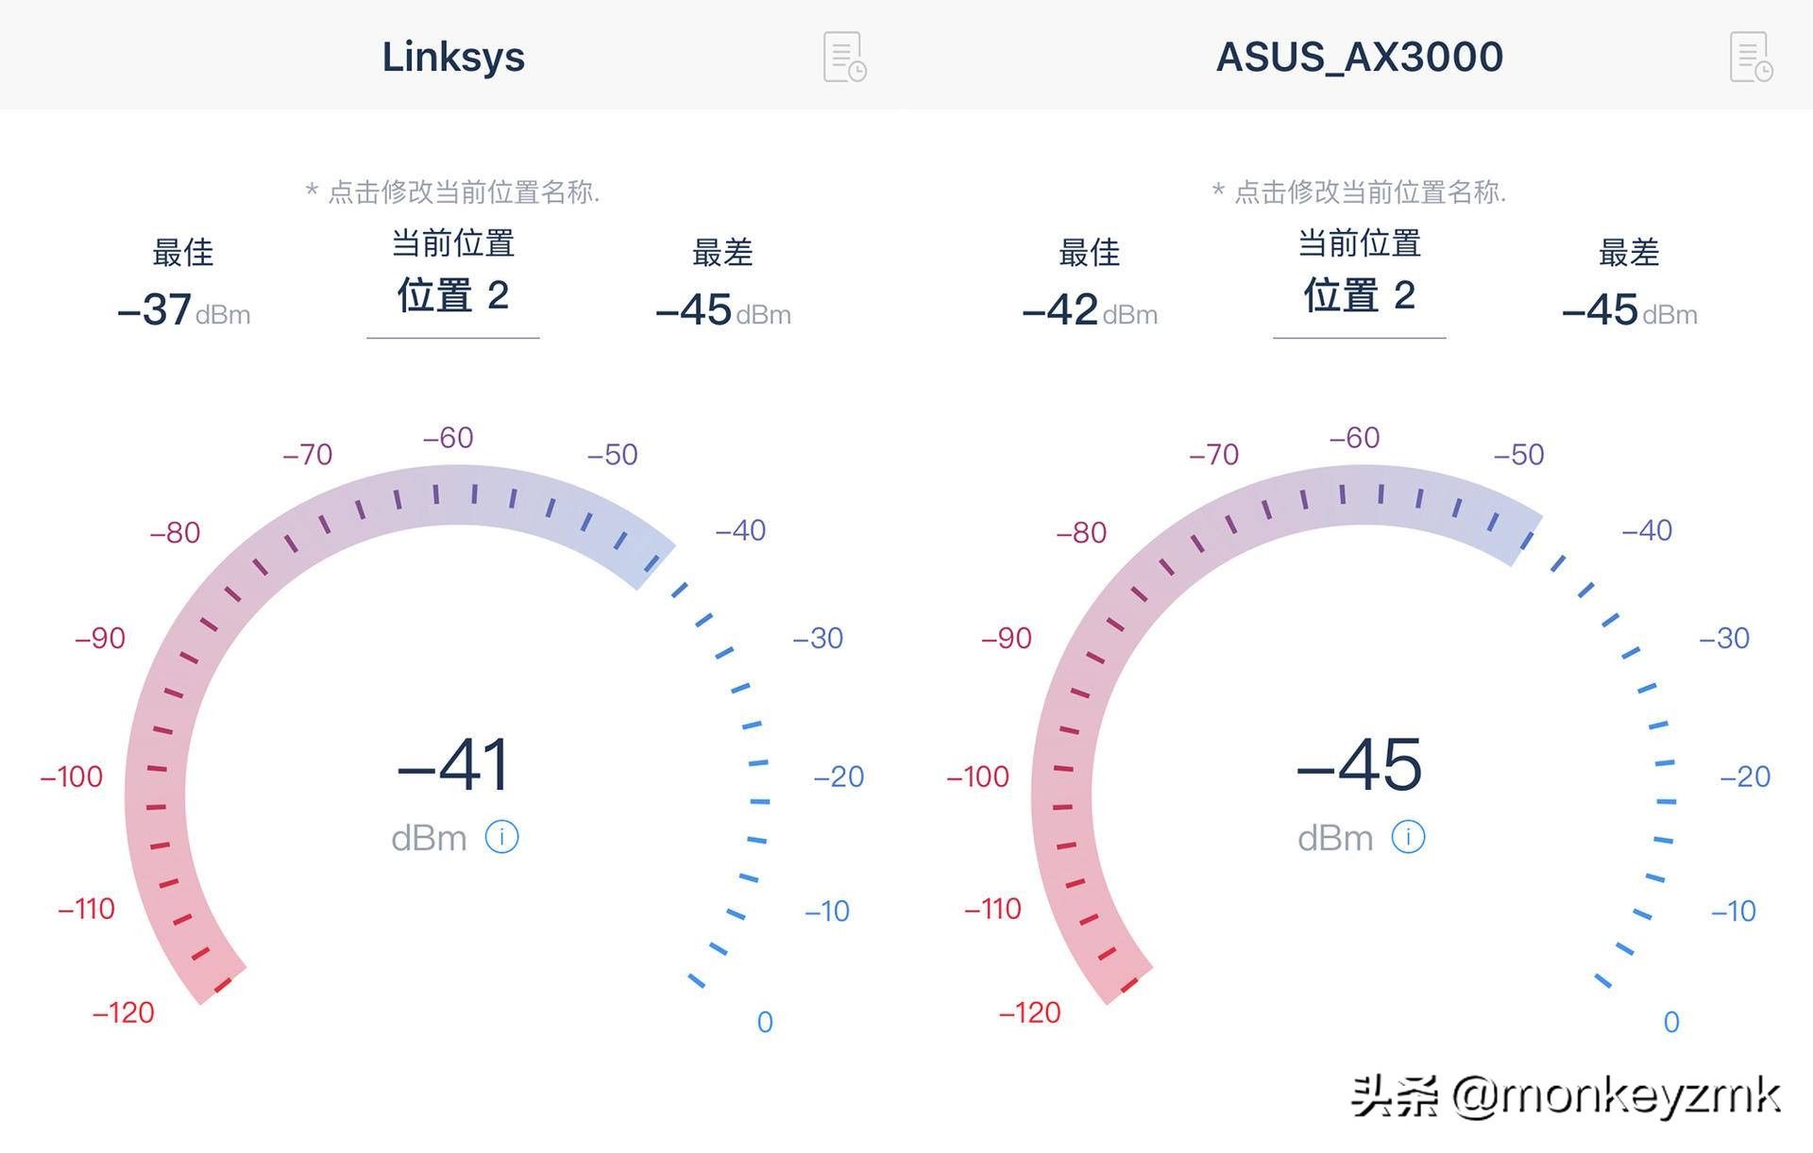Image resolution: width=1813 pixels, height=1153 pixels.
Task: Open the ASUS_AX3000 history log icon
Action: click(x=1751, y=57)
